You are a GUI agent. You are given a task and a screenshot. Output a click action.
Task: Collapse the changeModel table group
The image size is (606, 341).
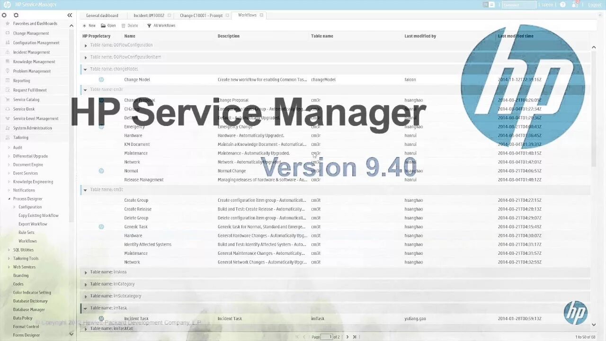[85, 69]
